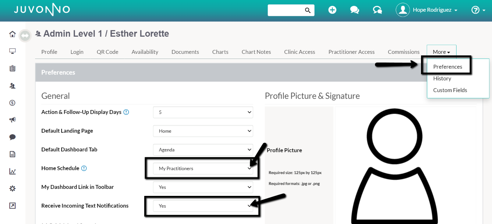Image resolution: width=492 pixels, height=224 pixels.
Task: Toggle the sidebar collapse arrow button
Action: [x=25, y=36]
